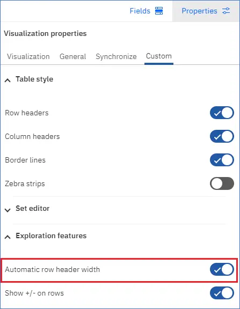Disable the Column headers switch
This screenshot has width=240, height=309.
click(222, 136)
